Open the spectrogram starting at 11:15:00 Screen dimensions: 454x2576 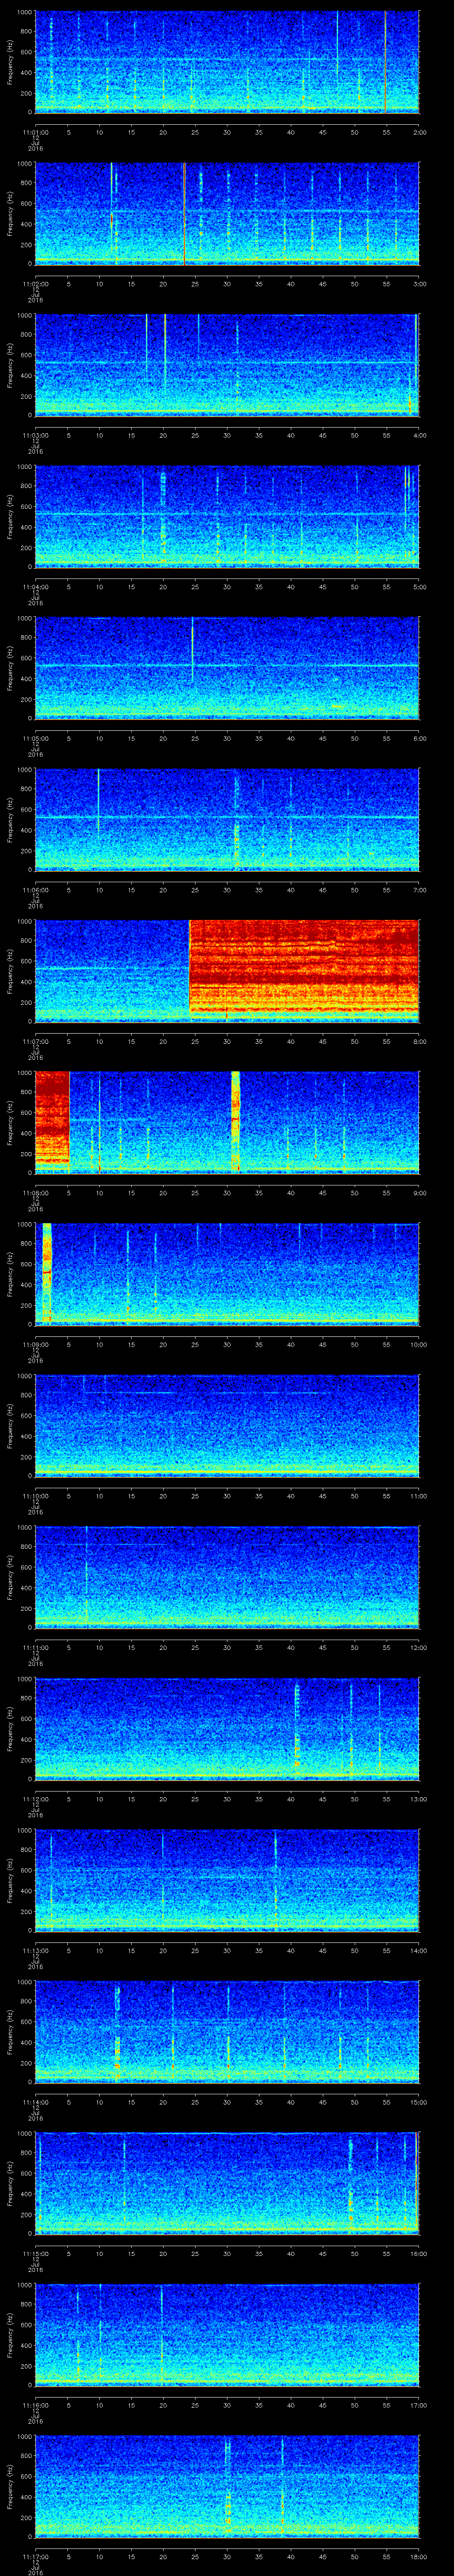(227, 2183)
